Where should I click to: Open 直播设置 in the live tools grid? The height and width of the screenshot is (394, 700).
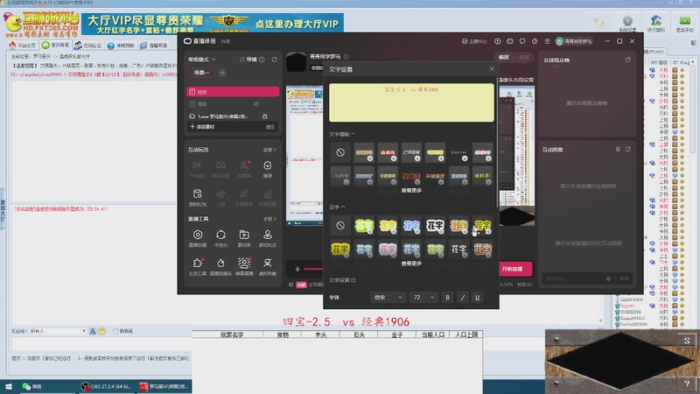(198, 238)
